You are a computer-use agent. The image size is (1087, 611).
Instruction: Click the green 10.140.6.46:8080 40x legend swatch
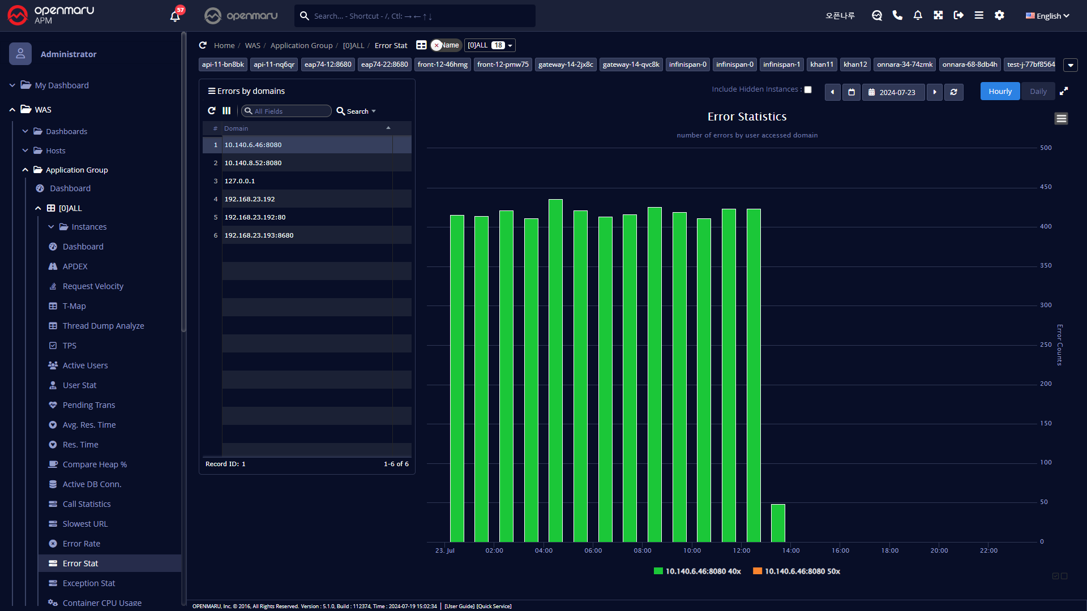pyautogui.click(x=658, y=571)
